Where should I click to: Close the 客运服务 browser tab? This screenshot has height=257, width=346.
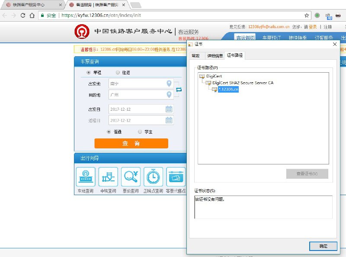coord(124,5)
